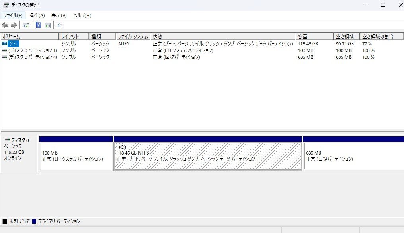Click the Back navigation arrow
Screen dimensions: 404x233
click(x=5, y=25)
